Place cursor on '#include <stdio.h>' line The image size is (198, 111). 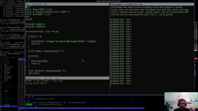pyautogui.click(x=35, y=24)
